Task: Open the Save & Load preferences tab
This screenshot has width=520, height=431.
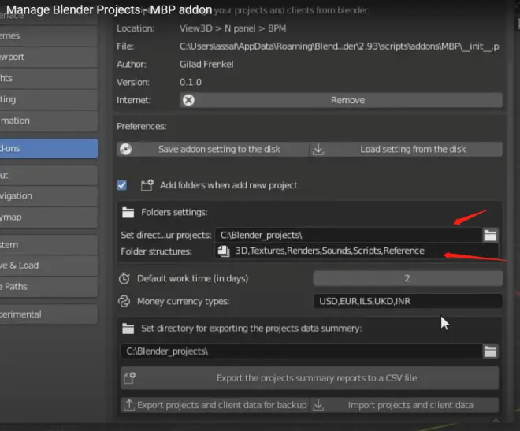Action: coord(49,266)
